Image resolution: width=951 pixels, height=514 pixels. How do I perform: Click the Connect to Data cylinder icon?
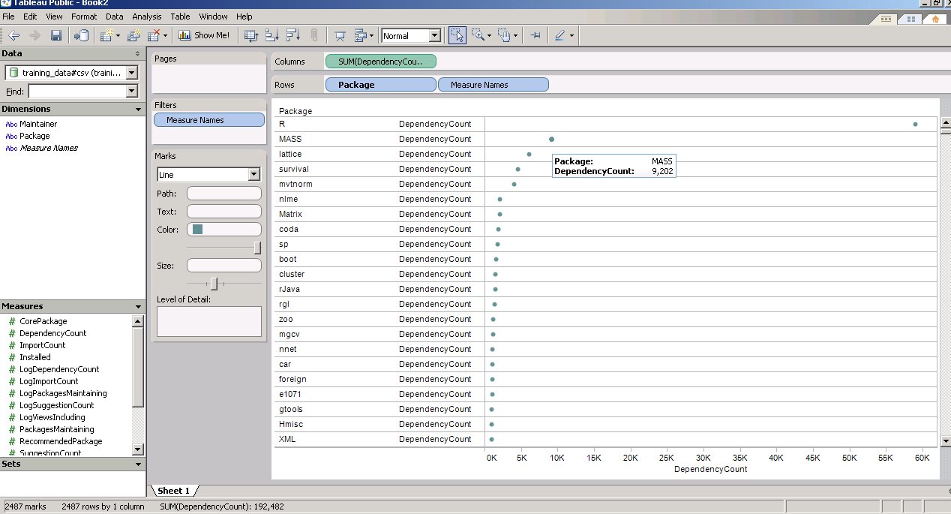(x=81, y=35)
